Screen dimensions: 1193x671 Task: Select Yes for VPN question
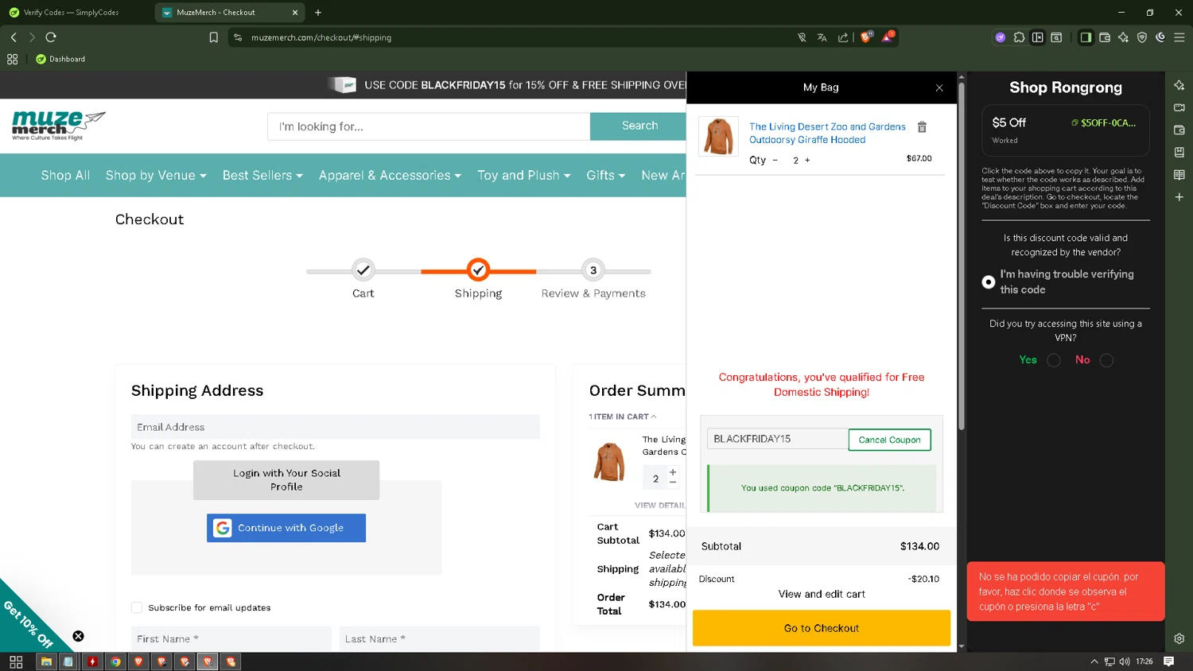[x=1054, y=360]
